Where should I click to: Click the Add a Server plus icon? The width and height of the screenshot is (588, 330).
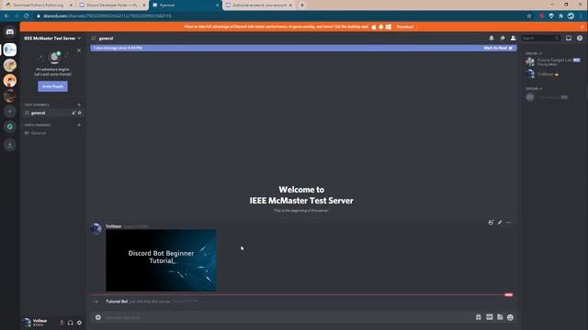(10, 112)
